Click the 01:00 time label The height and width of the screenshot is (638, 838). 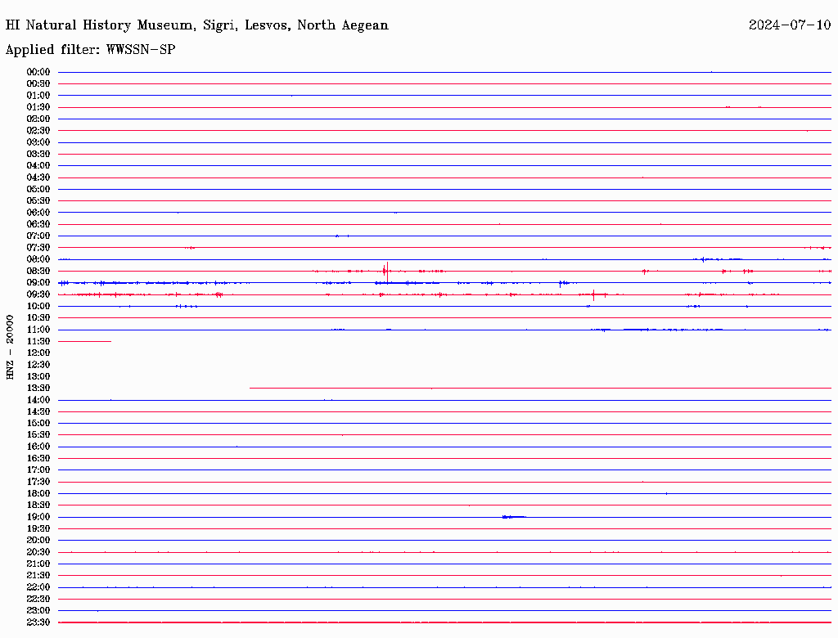[38, 96]
